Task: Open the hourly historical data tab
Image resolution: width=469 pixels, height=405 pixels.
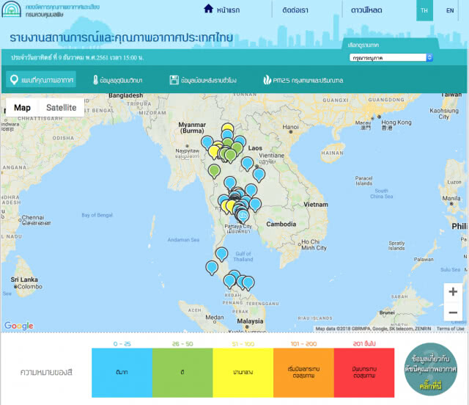Action: 203,80
